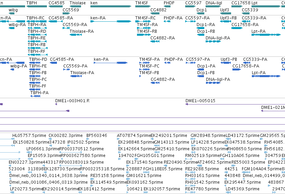The width and height of the screenshot is (285, 194).
Task: Select the long ken gene bar
Action: [111, 6]
